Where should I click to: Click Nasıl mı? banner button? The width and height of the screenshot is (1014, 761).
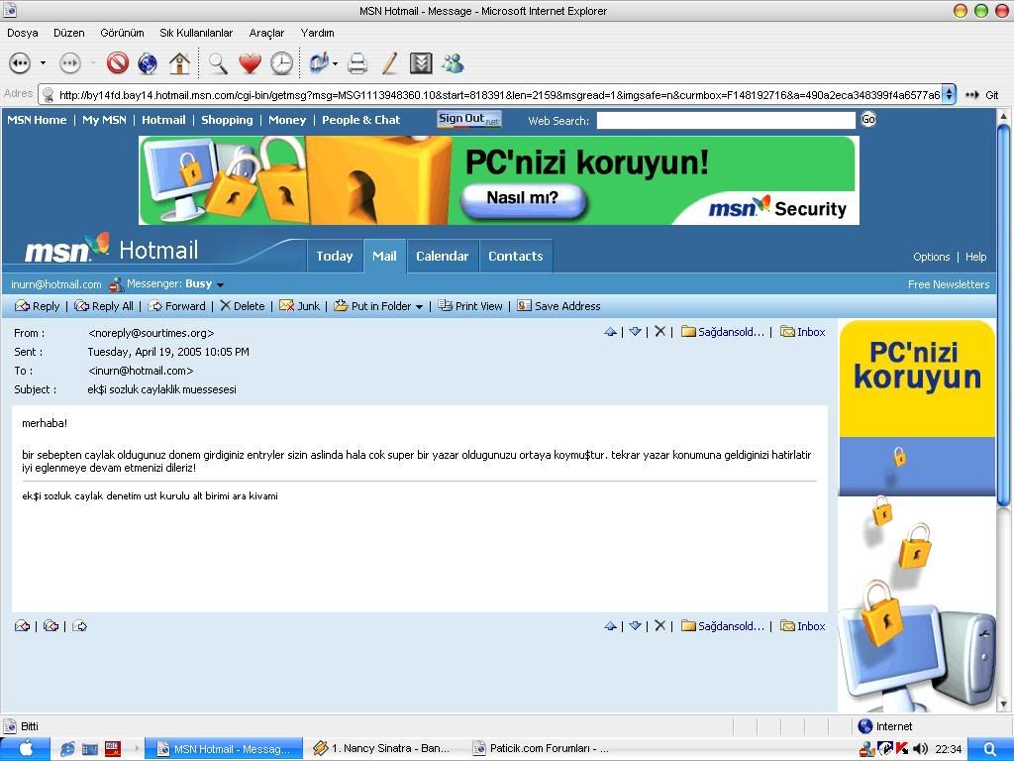pyautogui.click(x=523, y=198)
